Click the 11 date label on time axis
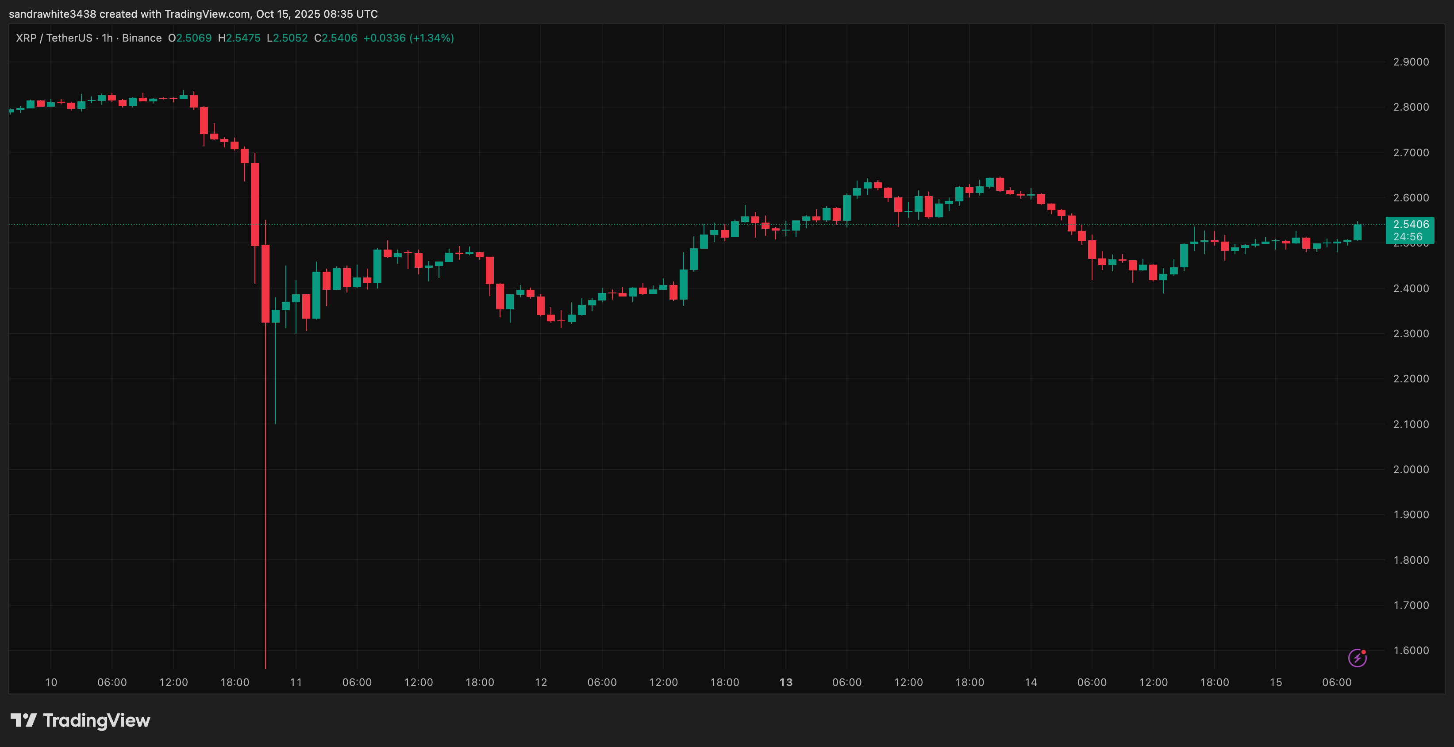The width and height of the screenshot is (1454, 747). pyautogui.click(x=296, y=682)
